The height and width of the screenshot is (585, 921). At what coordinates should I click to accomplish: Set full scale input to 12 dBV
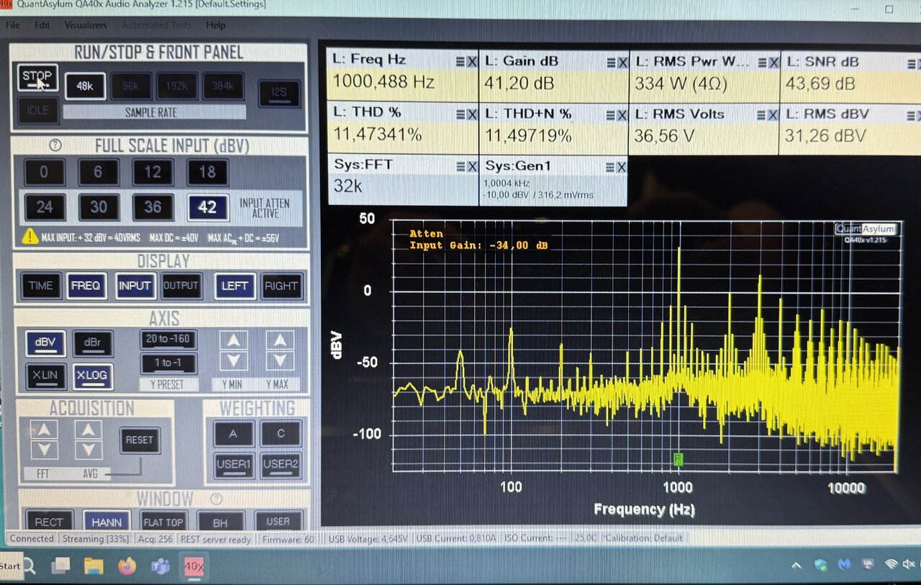click(153, 173)
